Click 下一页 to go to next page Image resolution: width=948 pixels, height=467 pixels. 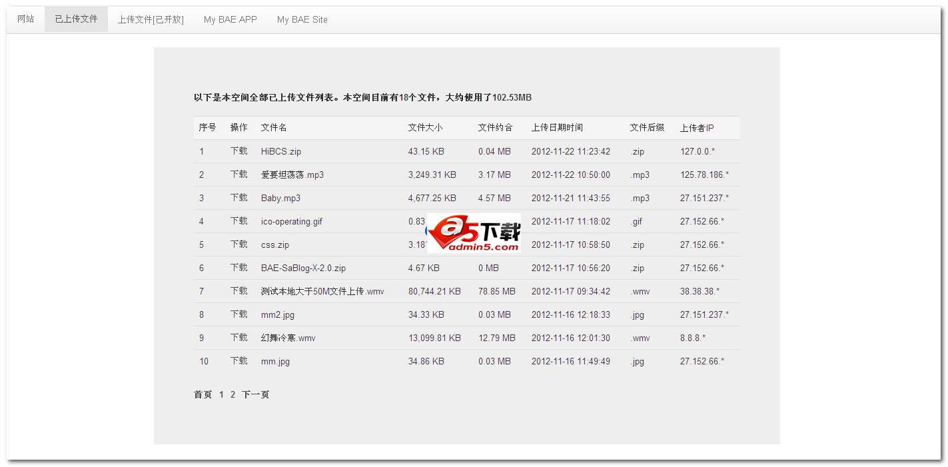point(255,394)
